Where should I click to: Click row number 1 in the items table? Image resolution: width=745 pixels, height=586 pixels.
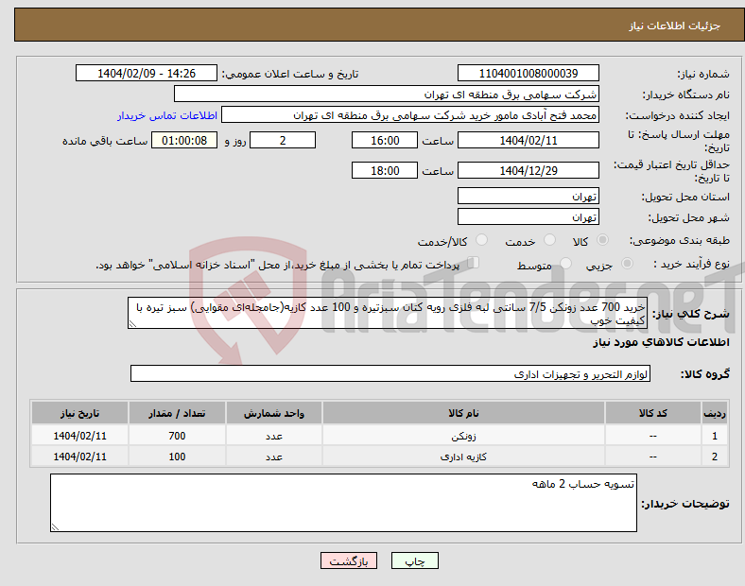click(x=714, y=436)
